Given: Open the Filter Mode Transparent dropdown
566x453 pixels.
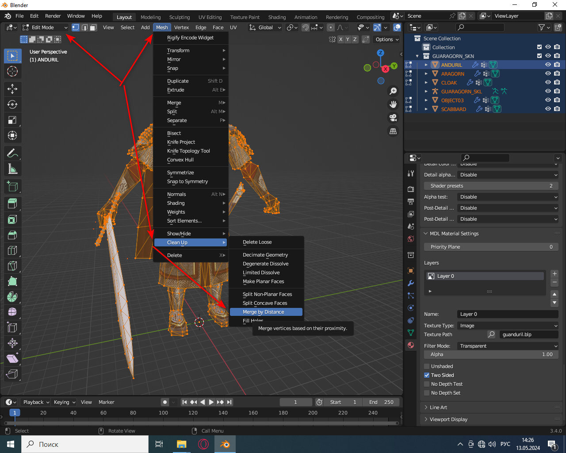Looking at the screenshot, I should click(508, 346).
